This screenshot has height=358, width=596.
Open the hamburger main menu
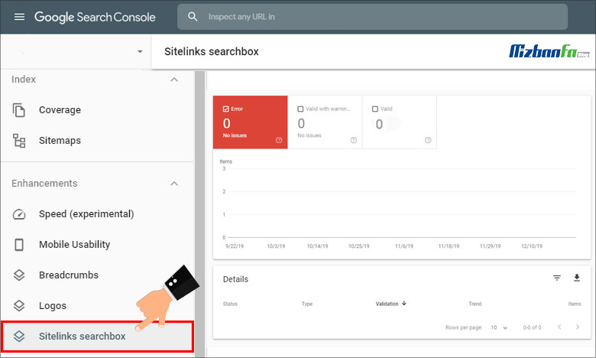[19, 17]
